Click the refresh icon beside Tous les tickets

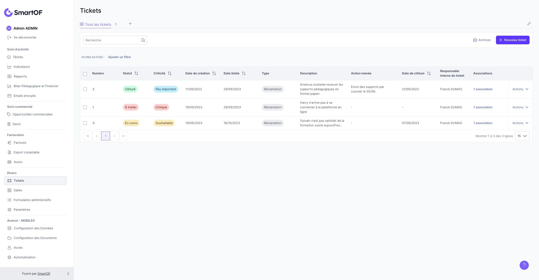click(x=116, y=24)
